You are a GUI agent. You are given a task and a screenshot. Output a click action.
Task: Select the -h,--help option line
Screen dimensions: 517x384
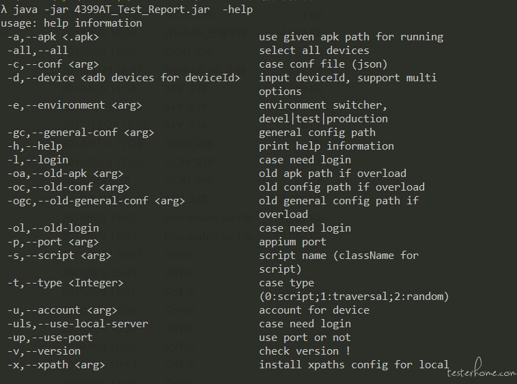click(35, 146)
